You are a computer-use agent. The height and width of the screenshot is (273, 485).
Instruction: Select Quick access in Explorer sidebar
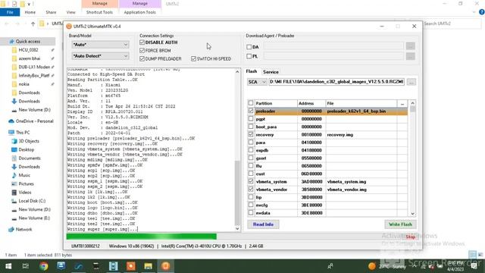28,42
